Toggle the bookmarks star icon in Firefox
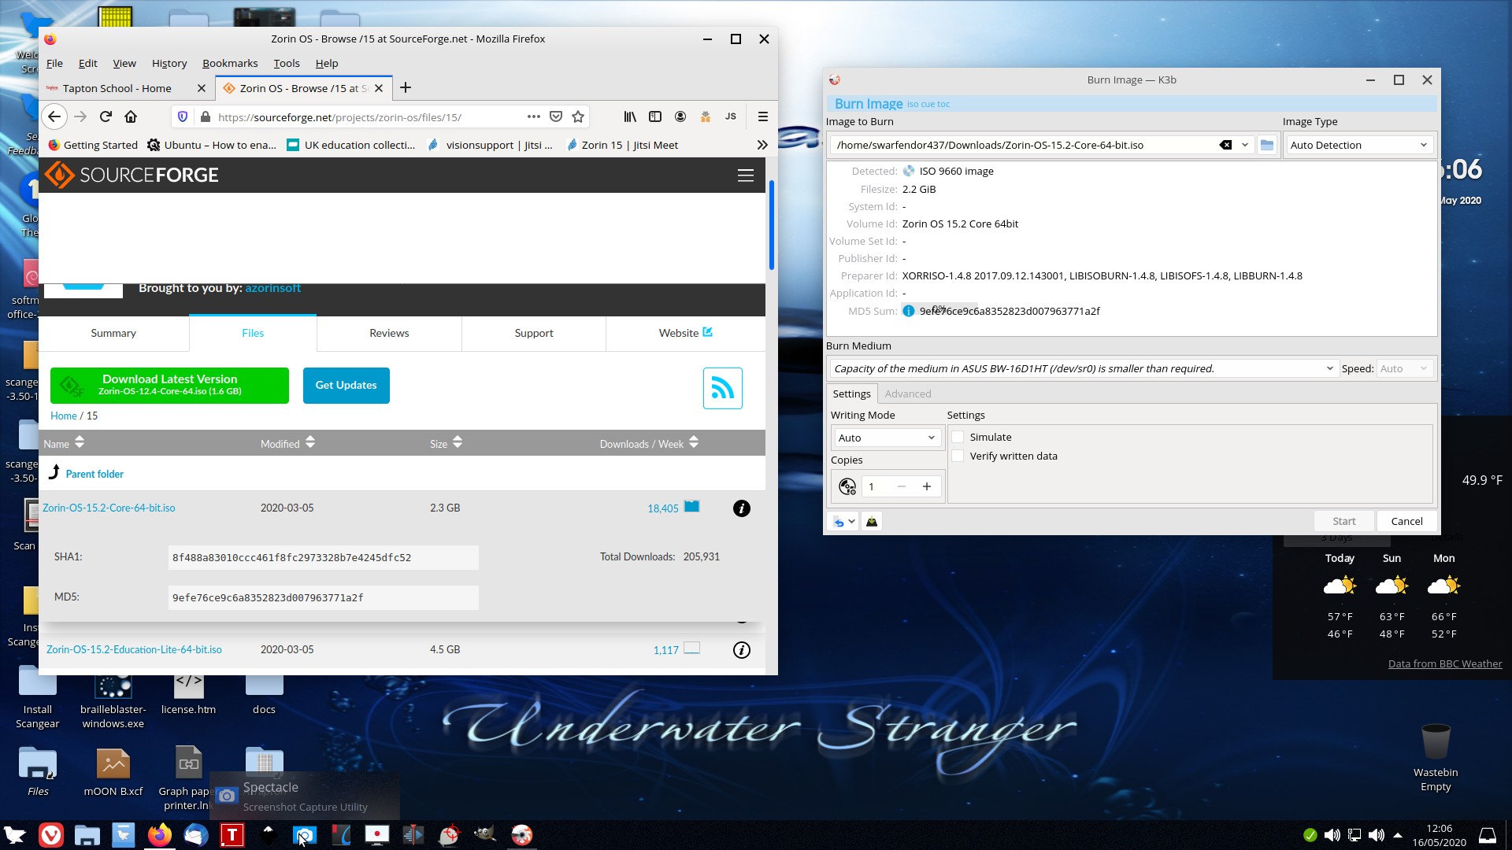The height and width of the screenshot is (850, 1512). [579, 116]
